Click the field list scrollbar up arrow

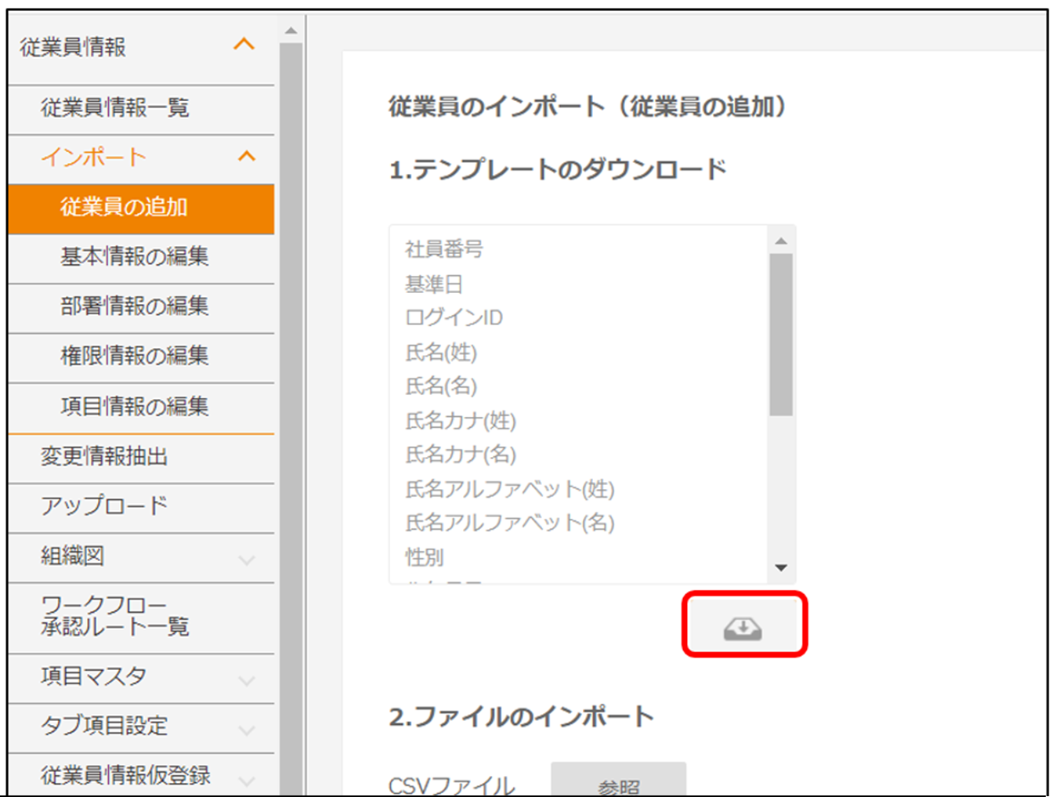pos(781,241)
